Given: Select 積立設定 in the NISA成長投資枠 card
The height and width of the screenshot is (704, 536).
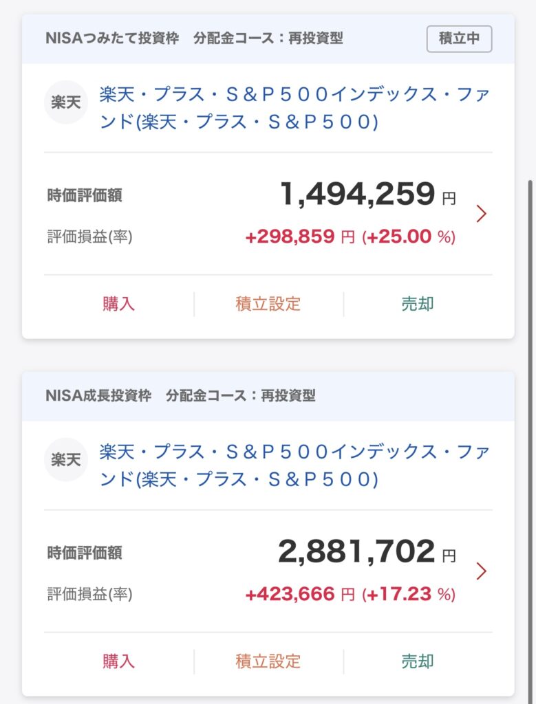Looking at the screenshot, I should tap(268, 661).
